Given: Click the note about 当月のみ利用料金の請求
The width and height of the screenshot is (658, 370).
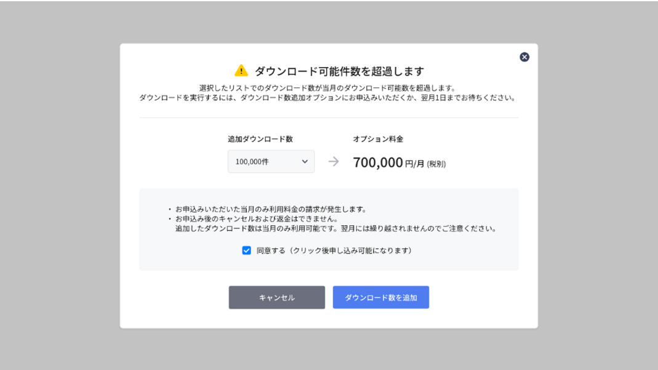Looking at the screenshot, I should 271,209.
